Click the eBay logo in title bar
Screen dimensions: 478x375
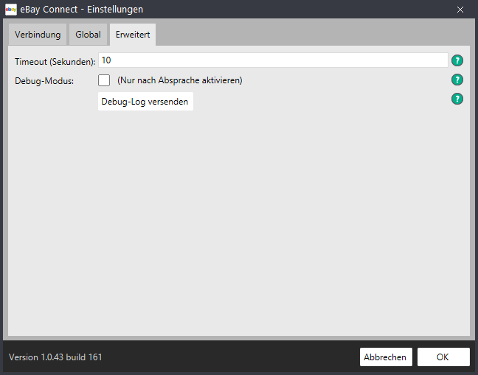click(x=11, y=10)
